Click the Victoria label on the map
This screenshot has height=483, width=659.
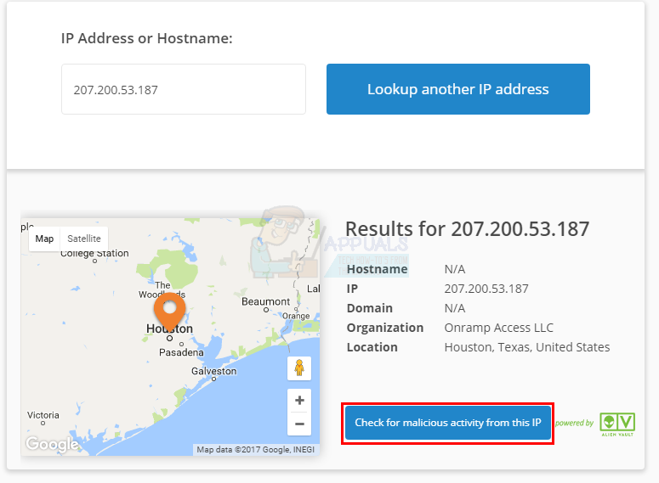(x=43, y=415)
